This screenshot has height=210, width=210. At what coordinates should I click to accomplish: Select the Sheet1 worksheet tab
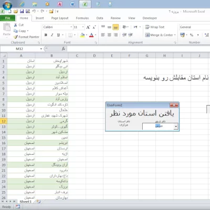(x=26, y=202)
